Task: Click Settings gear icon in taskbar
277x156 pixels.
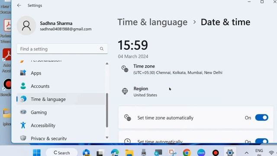Action: [230, 153]
